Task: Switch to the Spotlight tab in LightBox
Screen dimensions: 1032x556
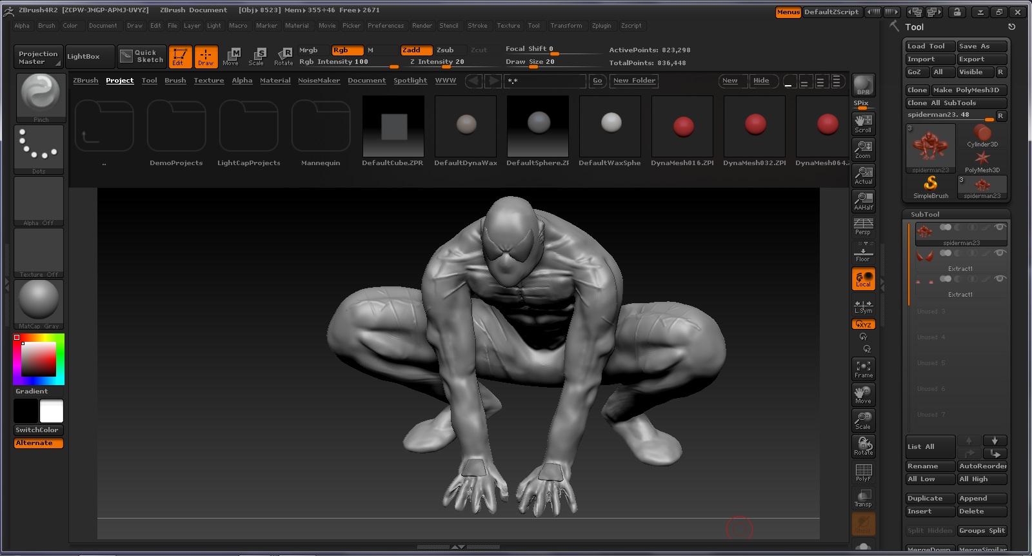Action: point(410,81)
